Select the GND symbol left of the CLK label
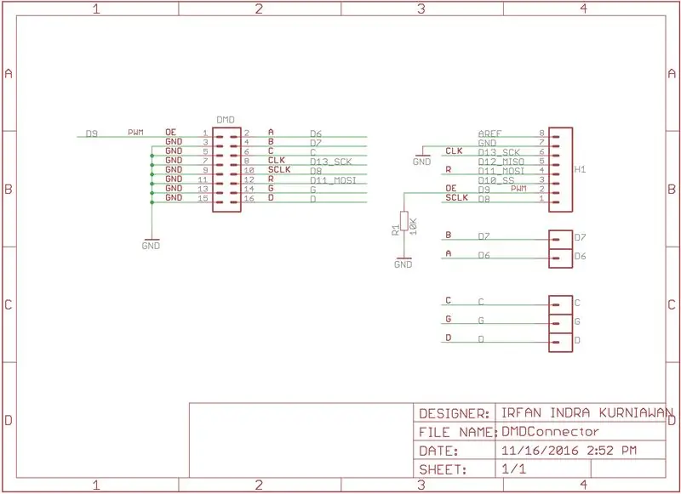This screenshot has height=494, width=681. pos(421,160)
